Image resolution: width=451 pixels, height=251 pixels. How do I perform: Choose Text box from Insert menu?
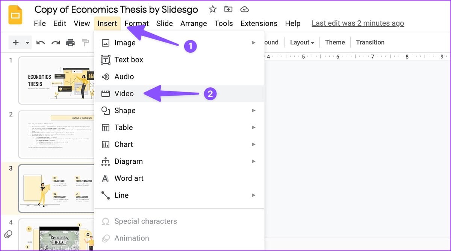coord(179,60)
